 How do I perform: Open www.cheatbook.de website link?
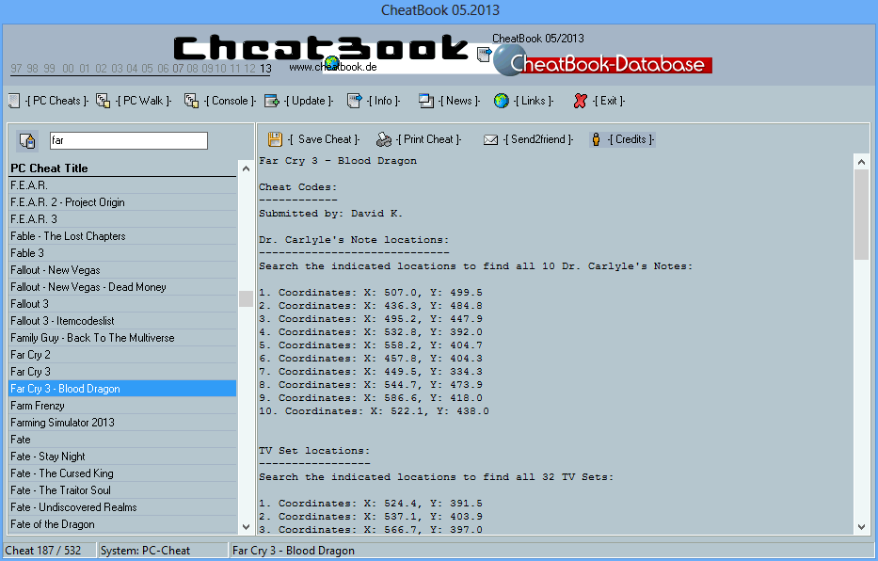pos(333,67)
